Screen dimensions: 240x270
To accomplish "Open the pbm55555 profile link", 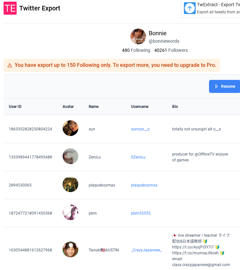I will (141, 213).
